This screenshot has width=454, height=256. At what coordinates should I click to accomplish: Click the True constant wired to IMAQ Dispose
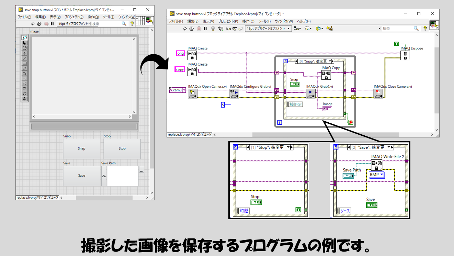[397, 44]
